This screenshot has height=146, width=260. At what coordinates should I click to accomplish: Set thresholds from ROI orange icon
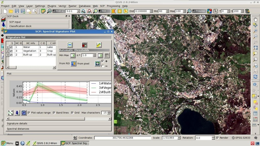click(73, 63)
